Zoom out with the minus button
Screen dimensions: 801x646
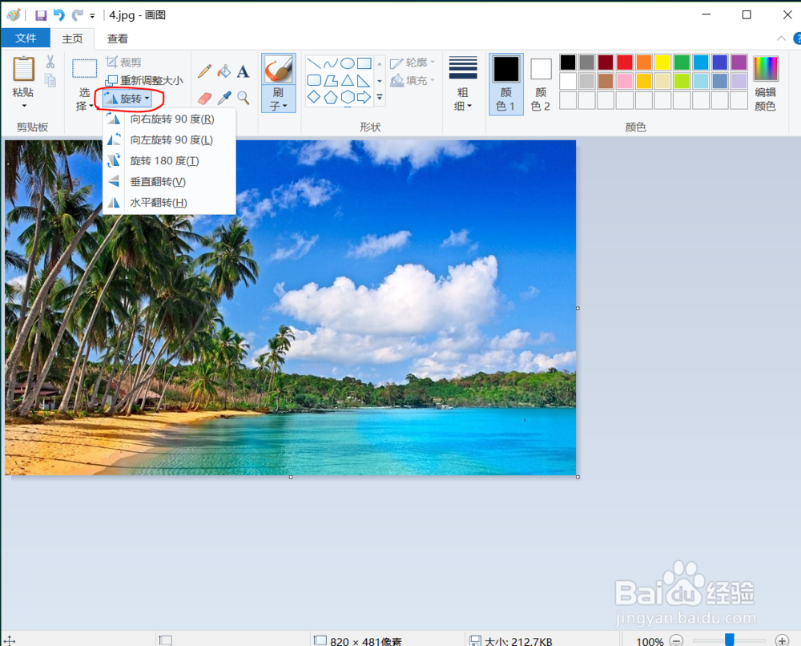[676, 640]
